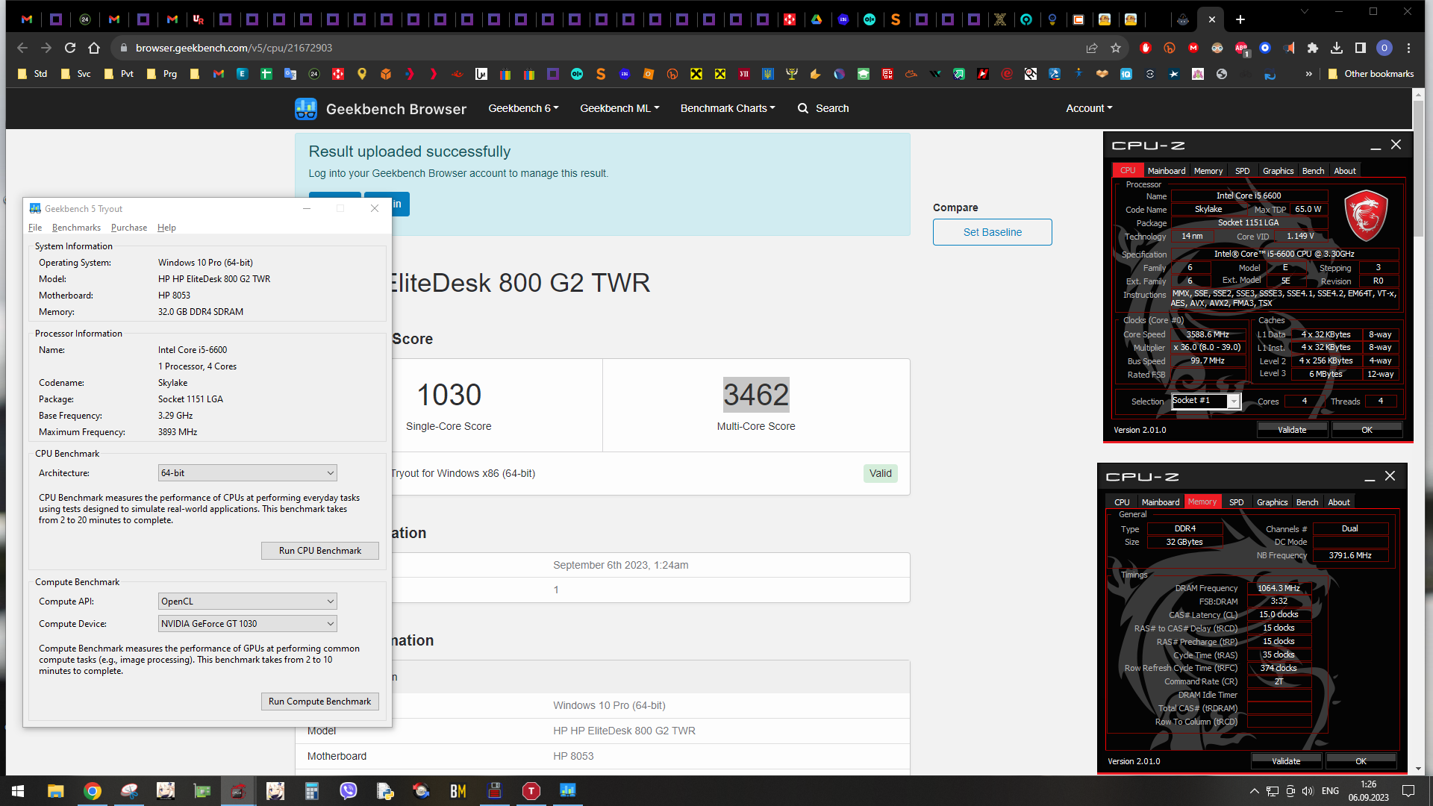
Task: Open the Help menu in Geekbench 5
Action: point(166,228)
